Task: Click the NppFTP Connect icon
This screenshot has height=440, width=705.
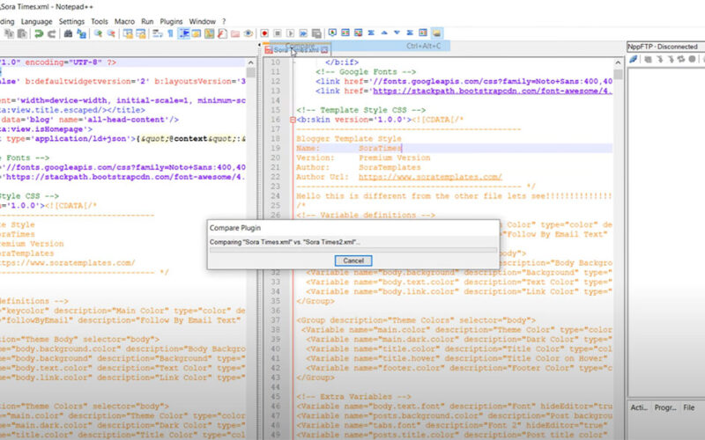Action: tap(633, 59)
